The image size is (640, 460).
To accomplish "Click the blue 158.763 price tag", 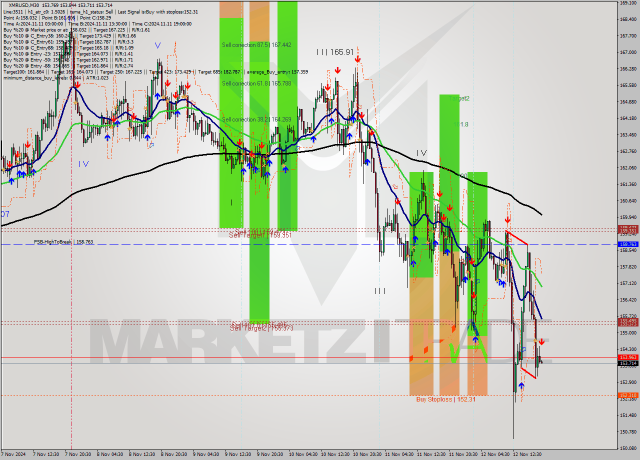I will click(x=628, y=244).
